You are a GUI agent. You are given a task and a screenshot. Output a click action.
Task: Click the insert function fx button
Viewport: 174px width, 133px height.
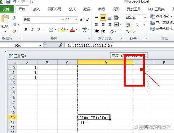[61, 45]
